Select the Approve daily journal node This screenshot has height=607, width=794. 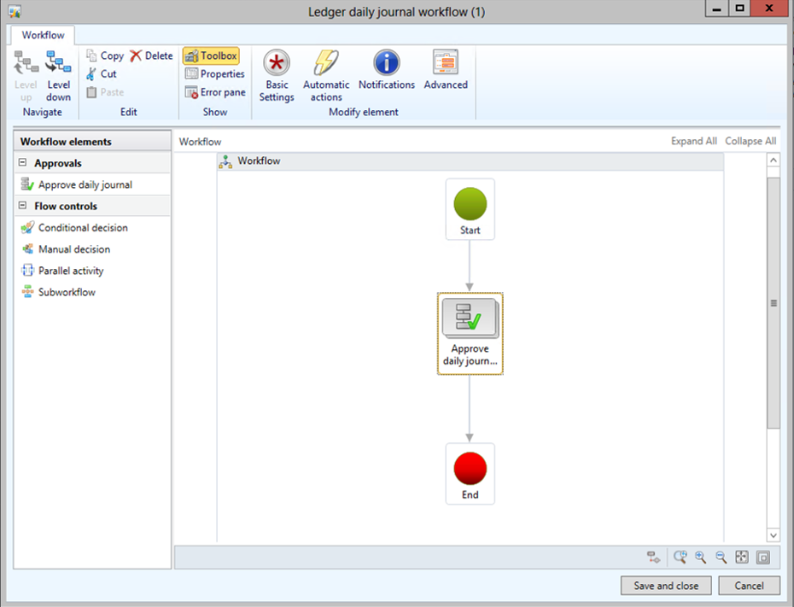(470, 333)
